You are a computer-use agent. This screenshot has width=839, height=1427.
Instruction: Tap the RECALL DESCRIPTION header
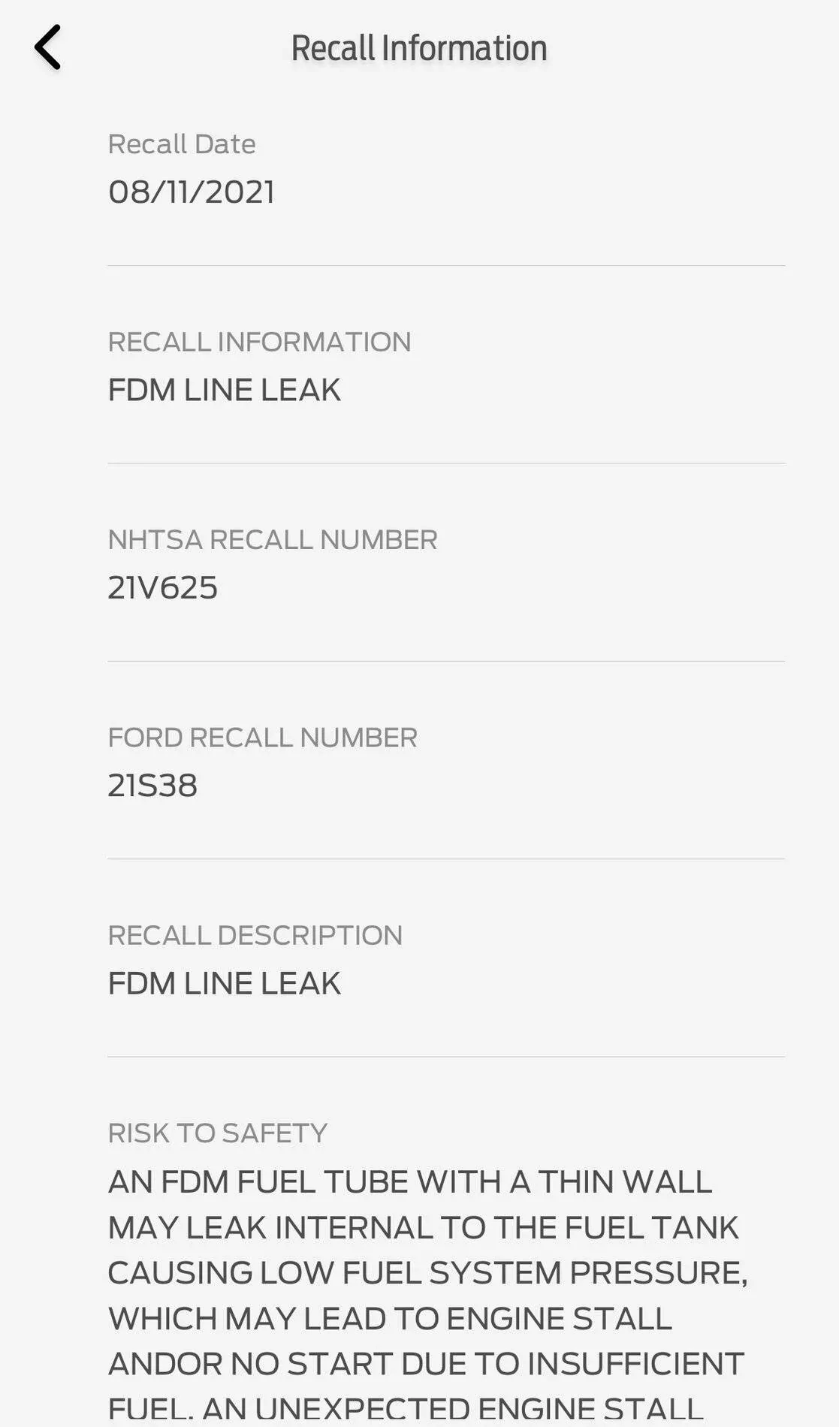click(256, 936)
